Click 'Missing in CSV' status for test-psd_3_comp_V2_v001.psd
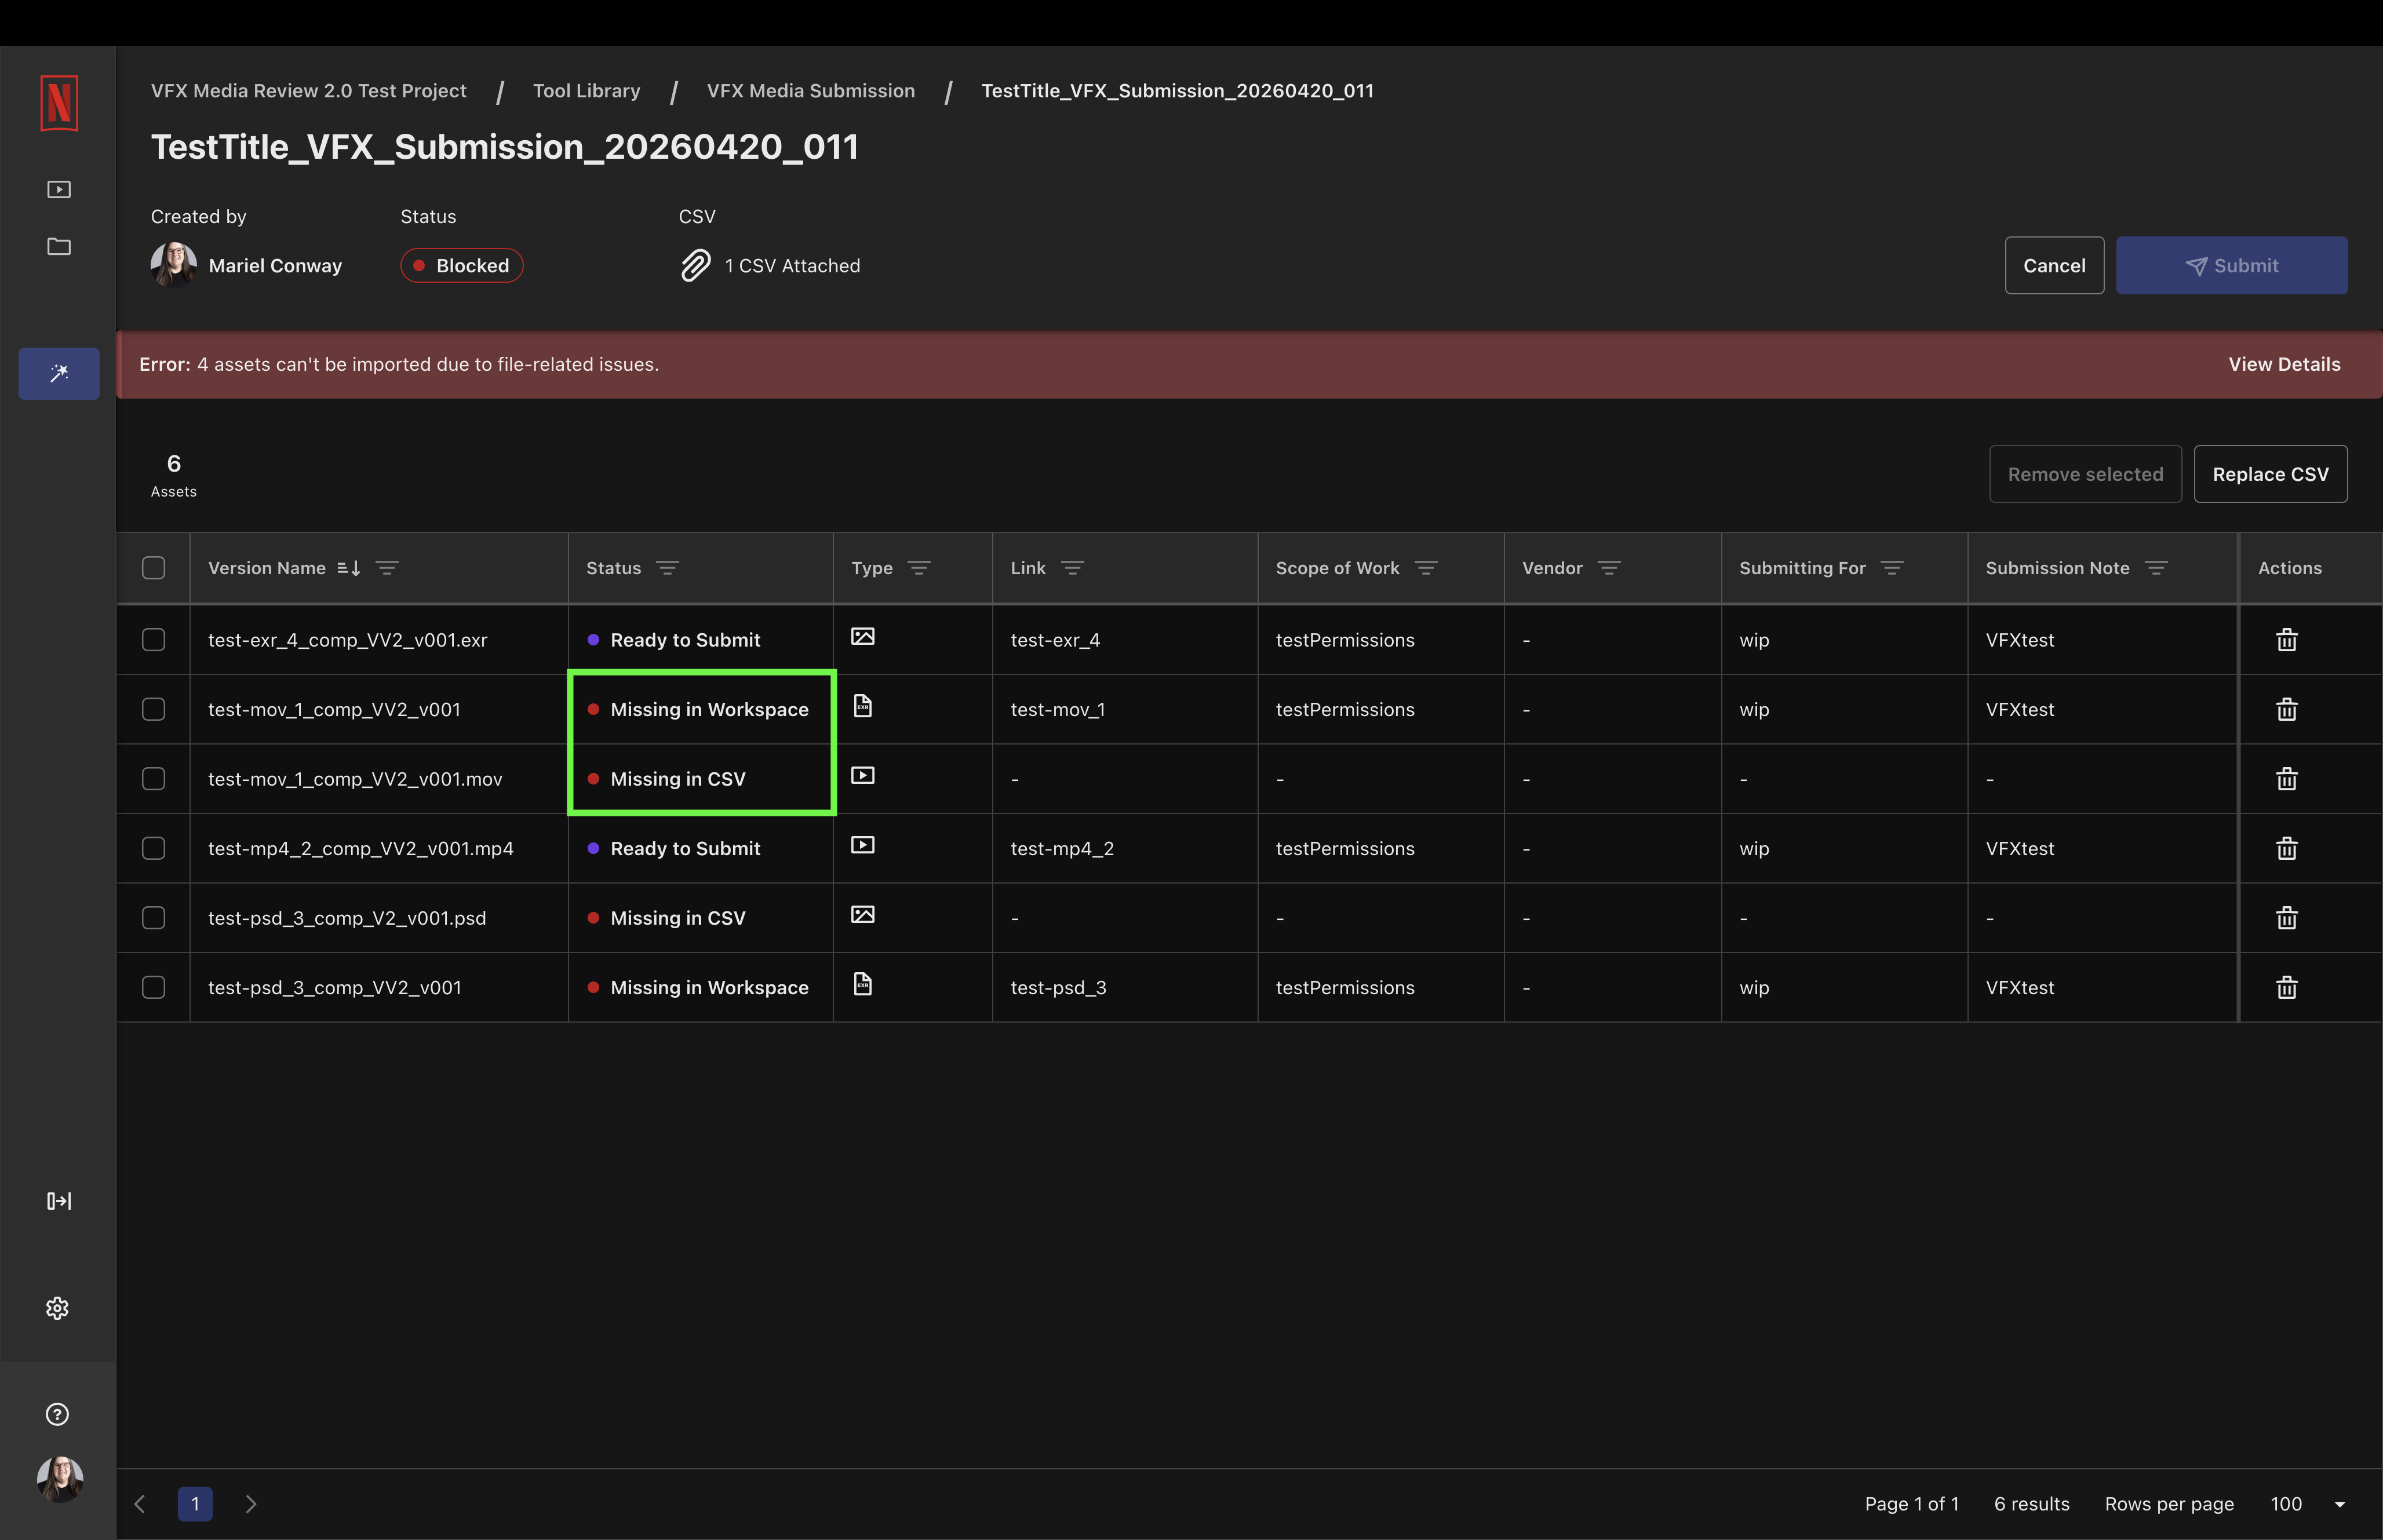The width and height of the screenshot is (2383, 1540). (678, 918)
